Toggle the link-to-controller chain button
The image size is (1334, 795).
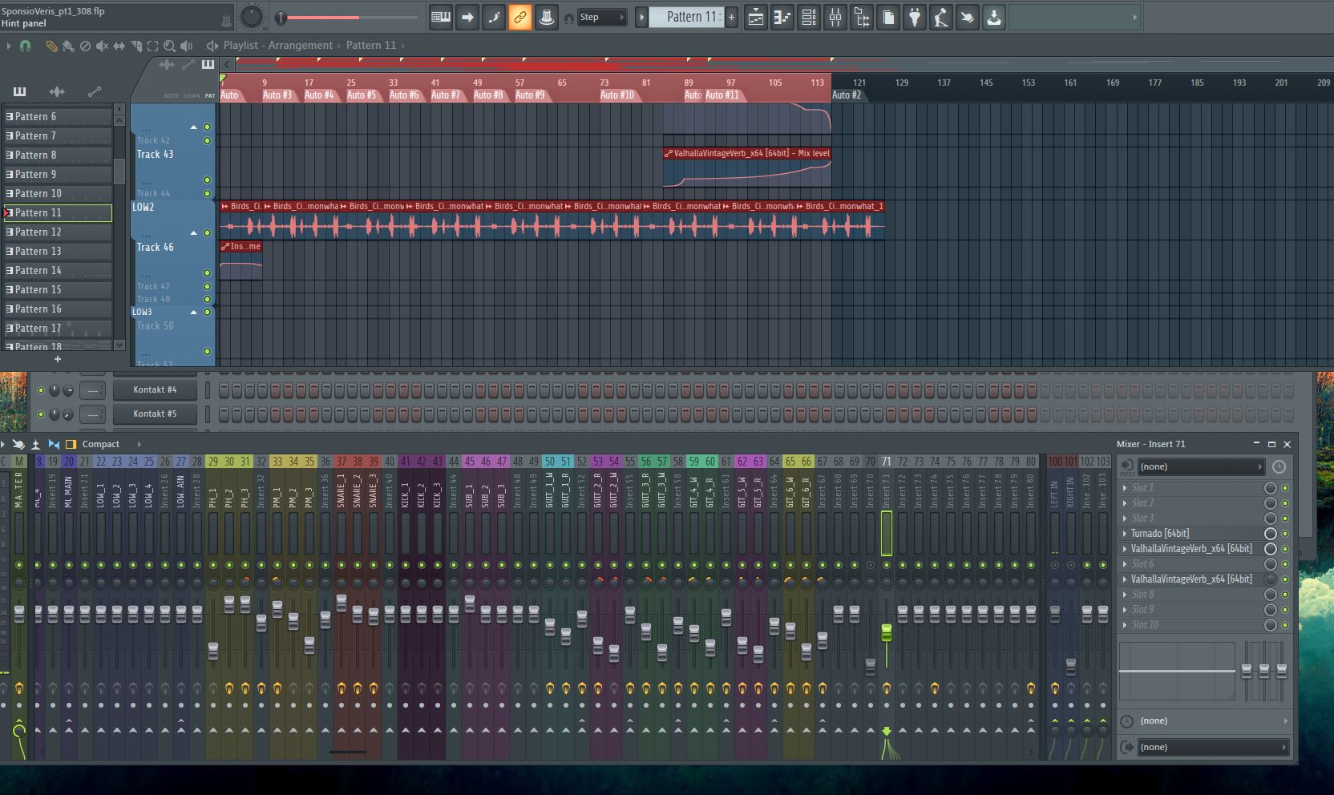[x=519, y=18]
